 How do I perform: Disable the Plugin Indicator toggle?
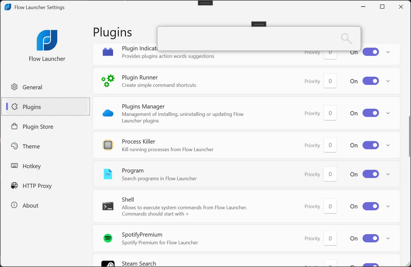click(371, 52)
